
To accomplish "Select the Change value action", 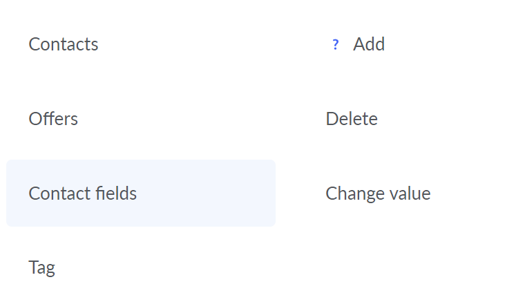I will point(378,193).
